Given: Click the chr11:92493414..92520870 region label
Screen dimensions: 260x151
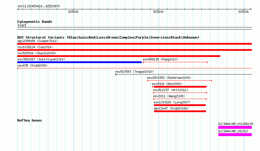Looking at the screenshot, I should click(39, 6).
